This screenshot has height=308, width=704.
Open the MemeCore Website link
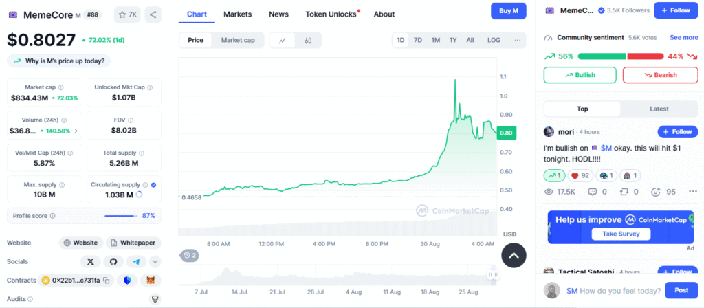[81, 243]
